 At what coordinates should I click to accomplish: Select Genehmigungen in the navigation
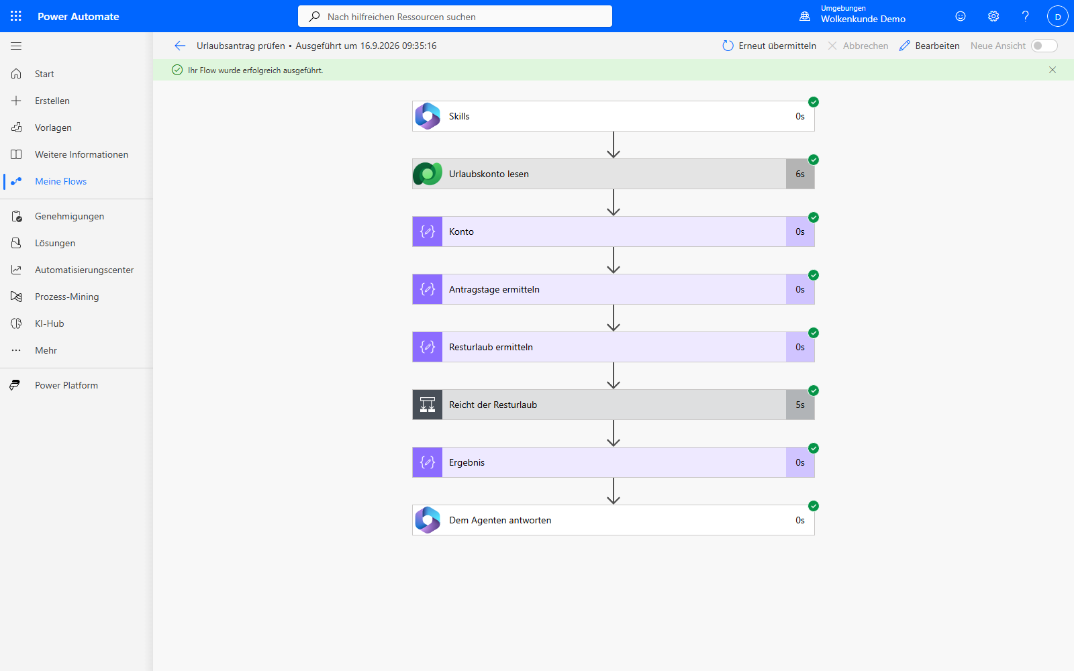[77, 216]
